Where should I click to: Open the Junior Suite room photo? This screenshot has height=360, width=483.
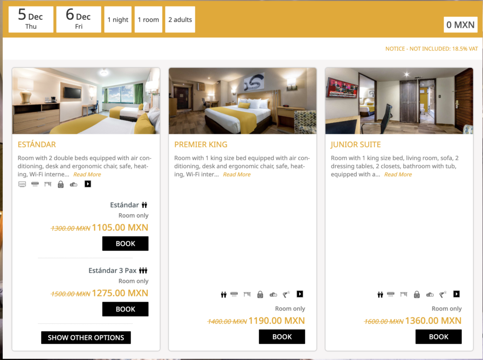[x=399, y=101]
